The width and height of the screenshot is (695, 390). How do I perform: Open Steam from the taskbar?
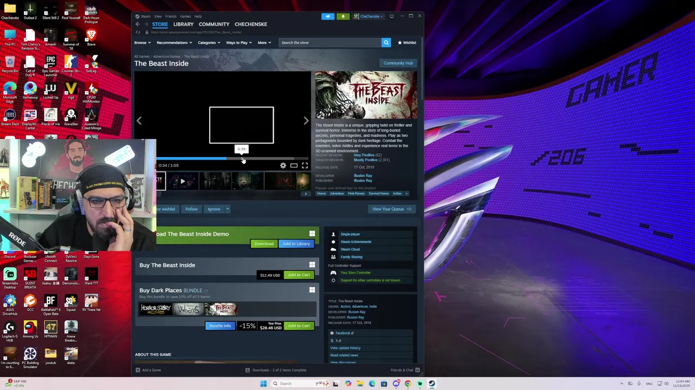tap(432, 383)
